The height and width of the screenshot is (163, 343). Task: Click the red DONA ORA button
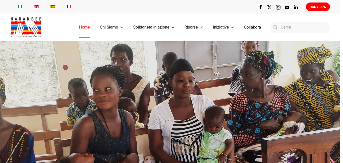coord(318,7)
